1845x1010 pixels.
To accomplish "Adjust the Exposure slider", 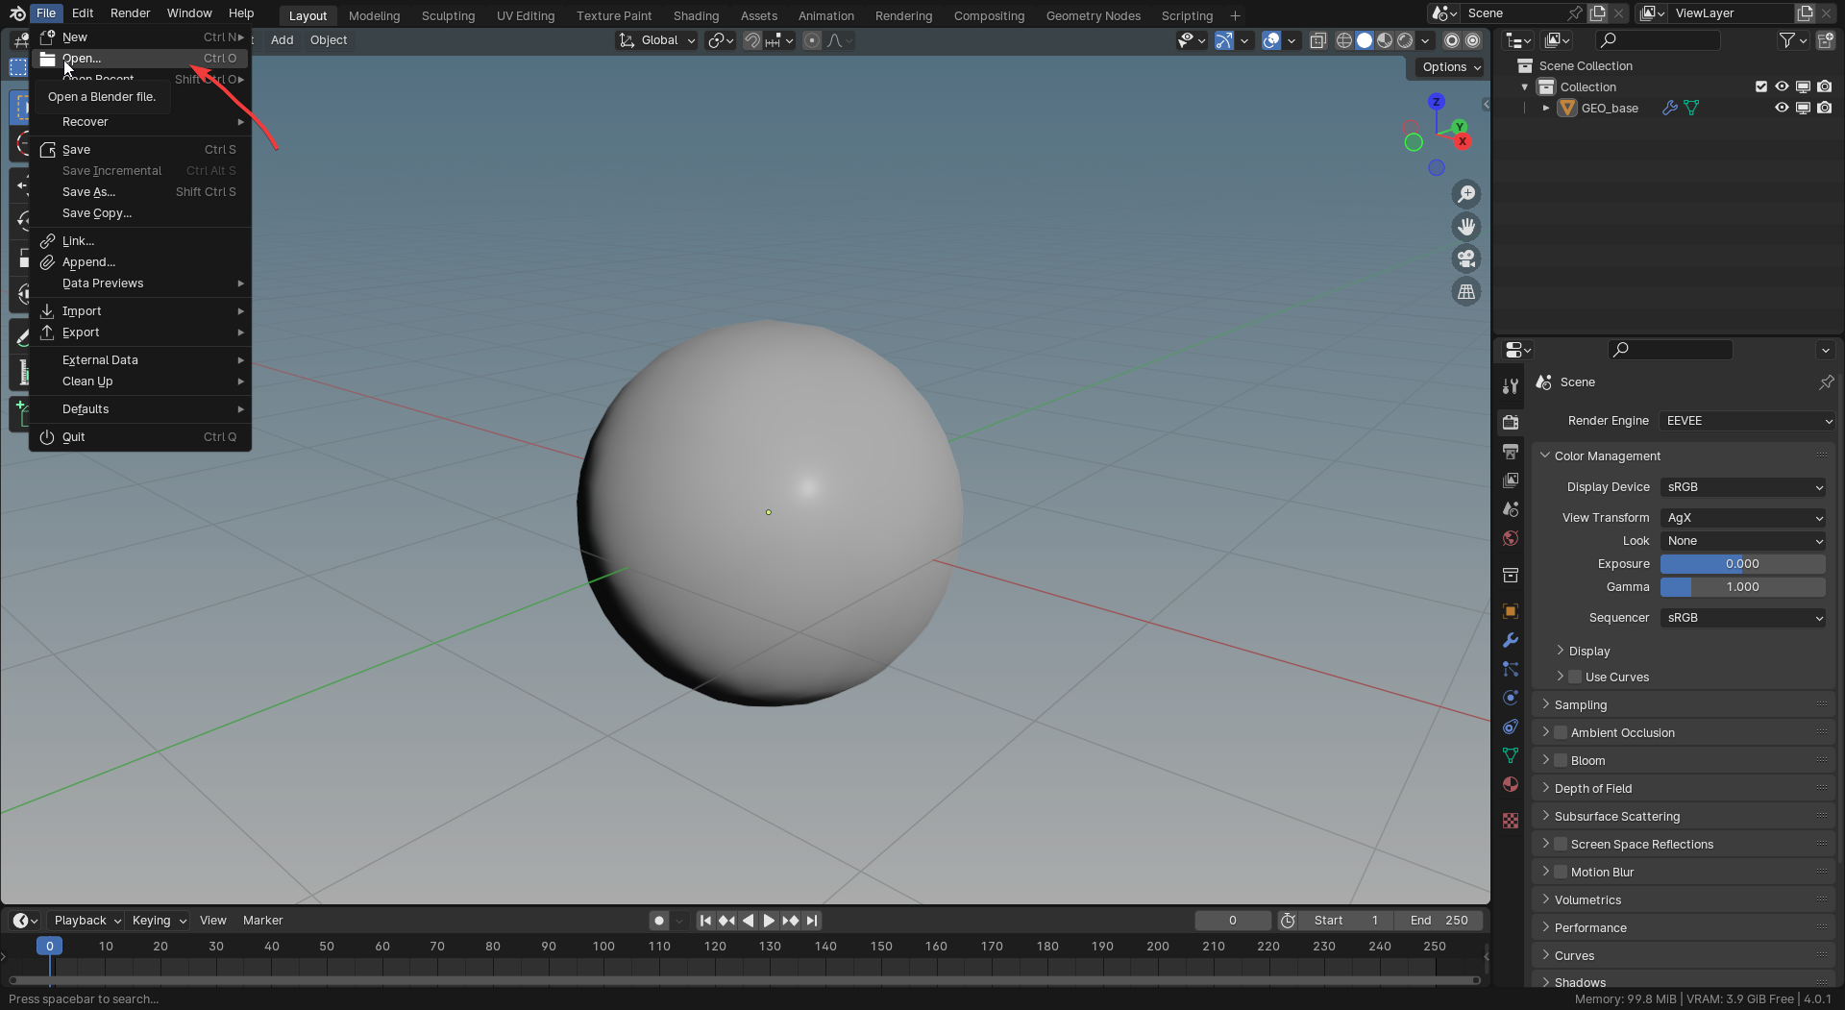I will [1743, 564].
